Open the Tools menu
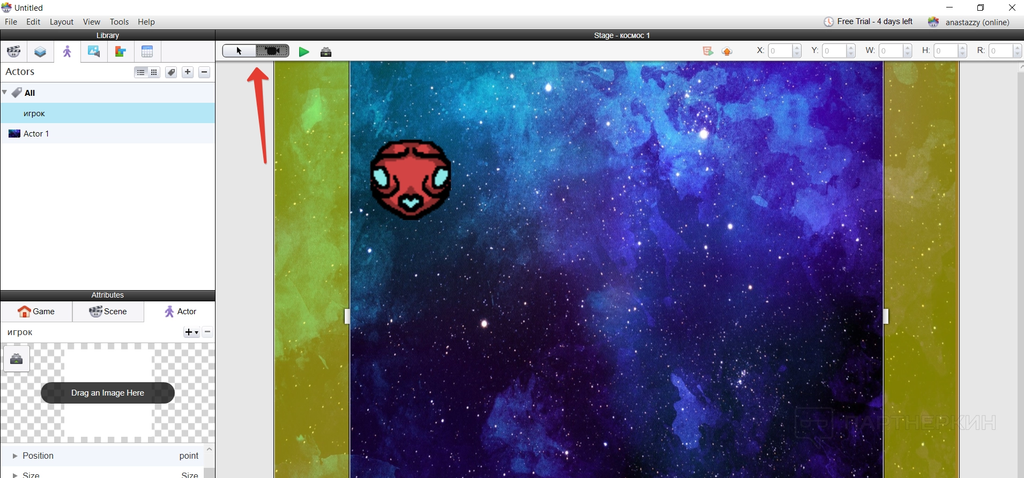1024x478 pixels. tap(119, 22)
